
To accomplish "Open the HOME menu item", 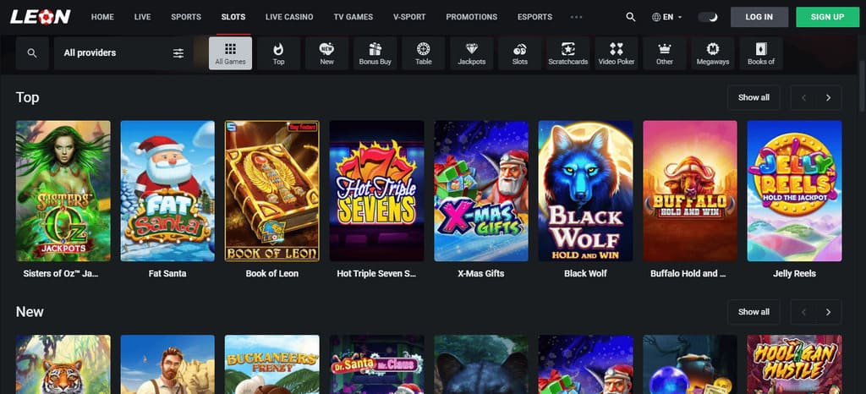I will (x=102, y=17).
